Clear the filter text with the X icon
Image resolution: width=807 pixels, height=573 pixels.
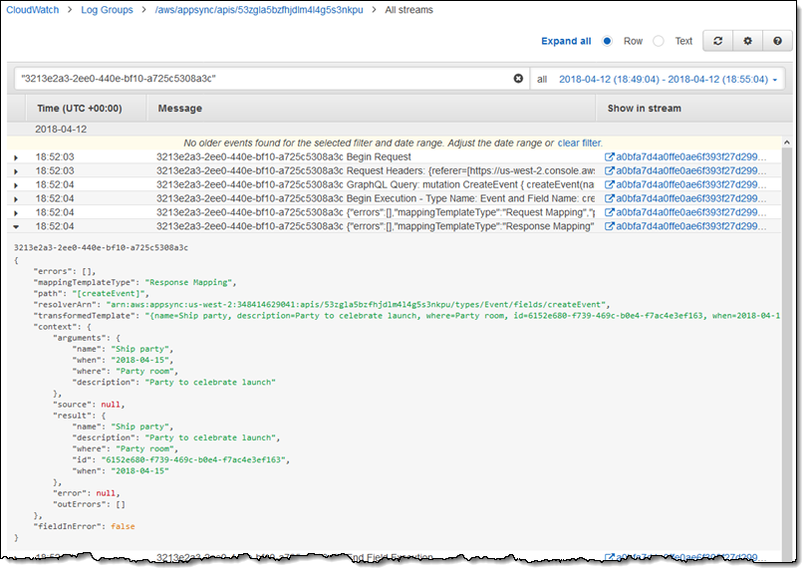(x=518, y=79)
